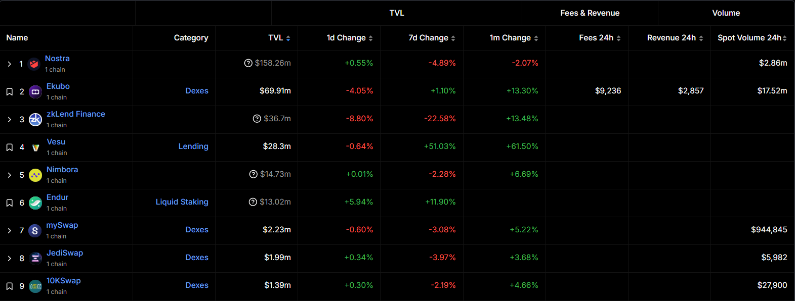Sort by Spot Volume 24h header
795x301 pixels.
pyautogui.click(x=751, y=38)
